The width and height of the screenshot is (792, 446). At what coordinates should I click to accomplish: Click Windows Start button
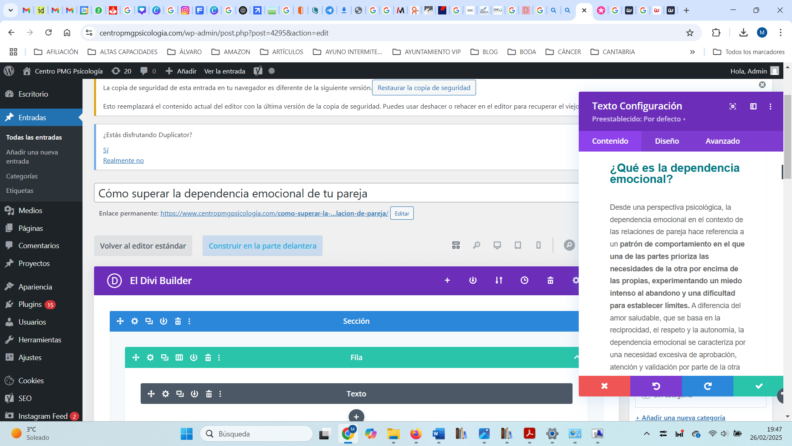pyautogui.click(x=186, y=434)
